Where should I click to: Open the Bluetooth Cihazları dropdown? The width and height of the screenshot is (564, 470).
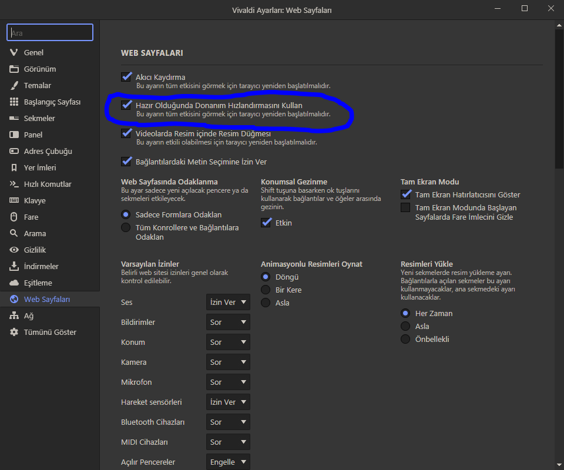tap(228, 422)
